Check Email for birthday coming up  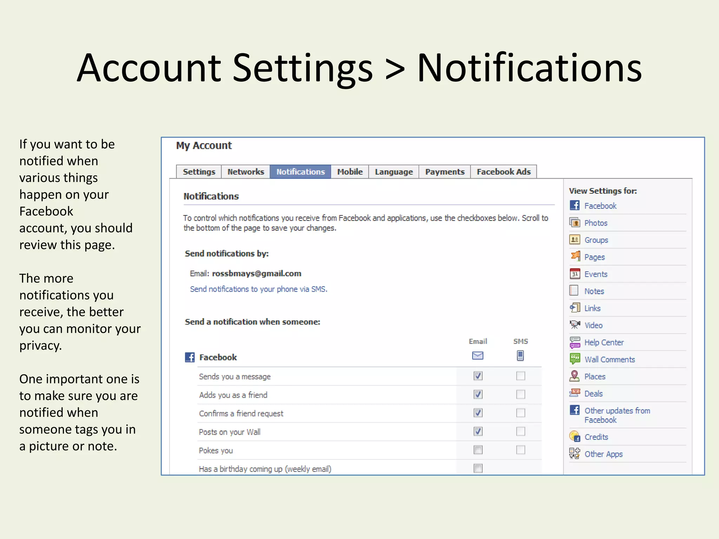tap(478, 468)
